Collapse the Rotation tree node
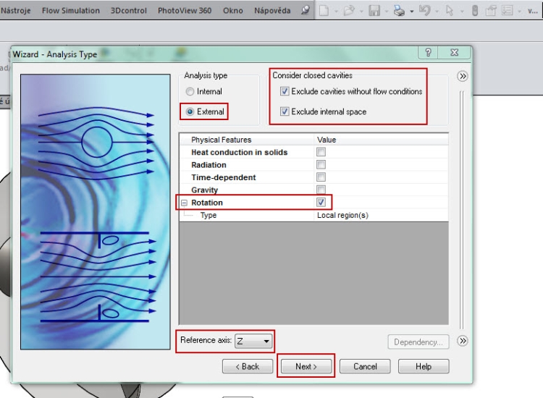543x398 pixels. pyautogui.click(x=184, y=203)
